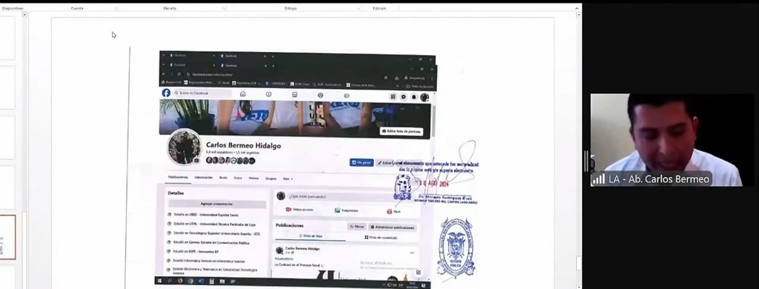Image resolution: width=759 pixels, height=289 pixels.
Task: Click the slide panel scroll up arrow
Action: (x=24, y=14)
